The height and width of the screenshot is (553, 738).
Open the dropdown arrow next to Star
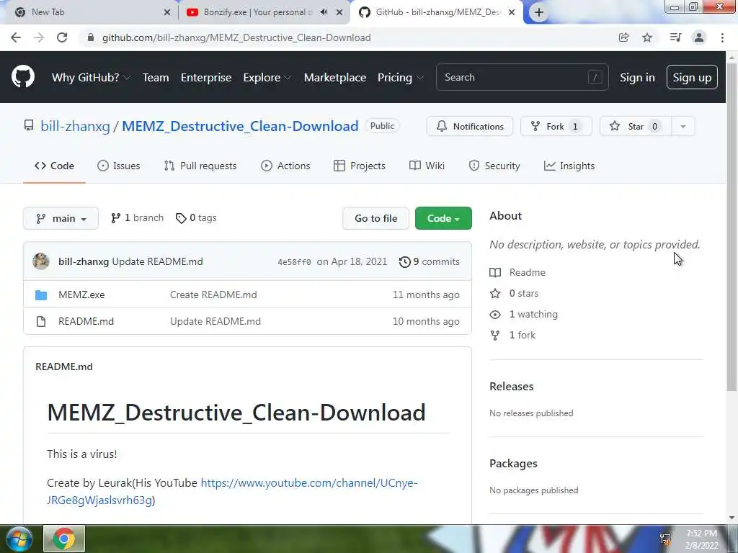click(683, 126)
